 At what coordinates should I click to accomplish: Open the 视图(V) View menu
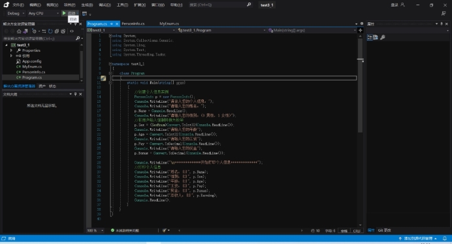[52, 5]
